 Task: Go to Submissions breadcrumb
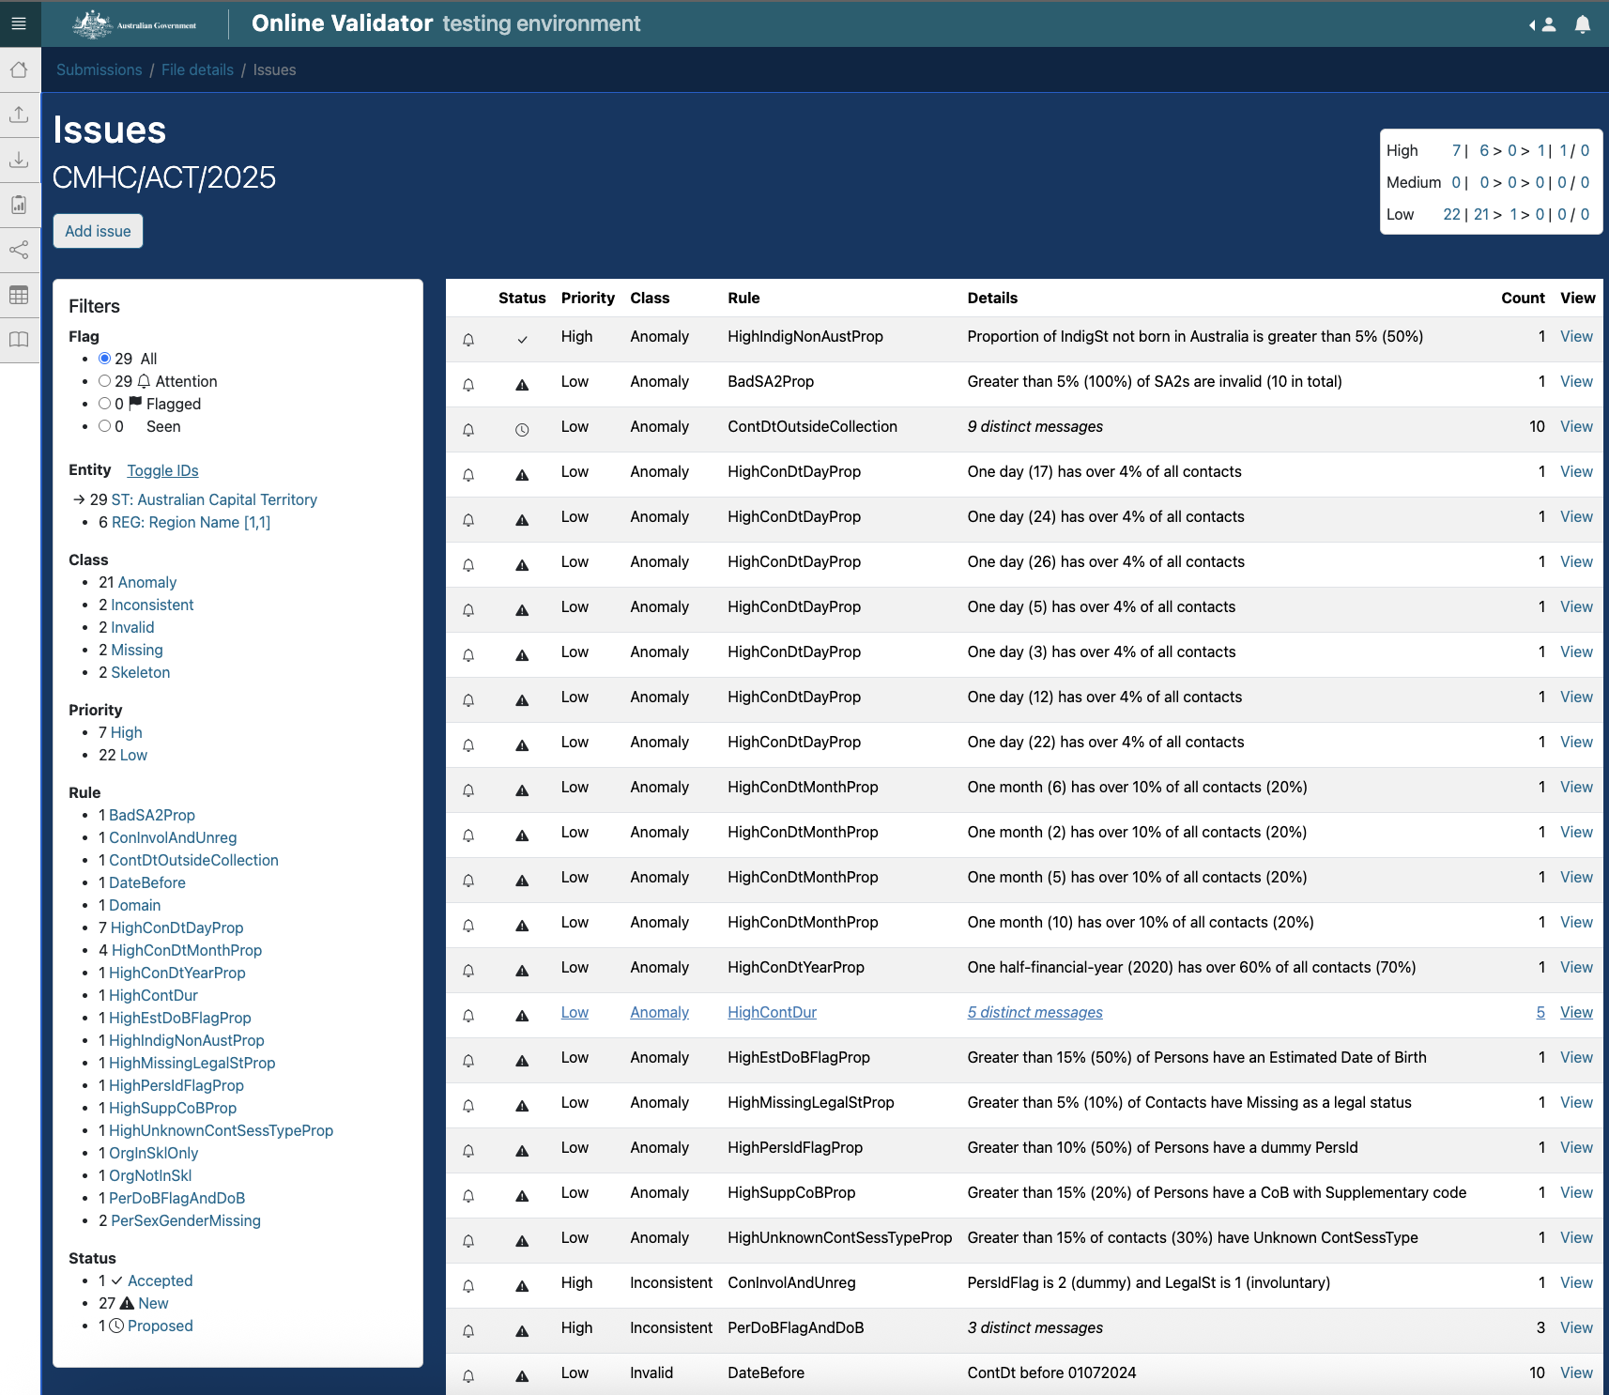click(99, 69)
